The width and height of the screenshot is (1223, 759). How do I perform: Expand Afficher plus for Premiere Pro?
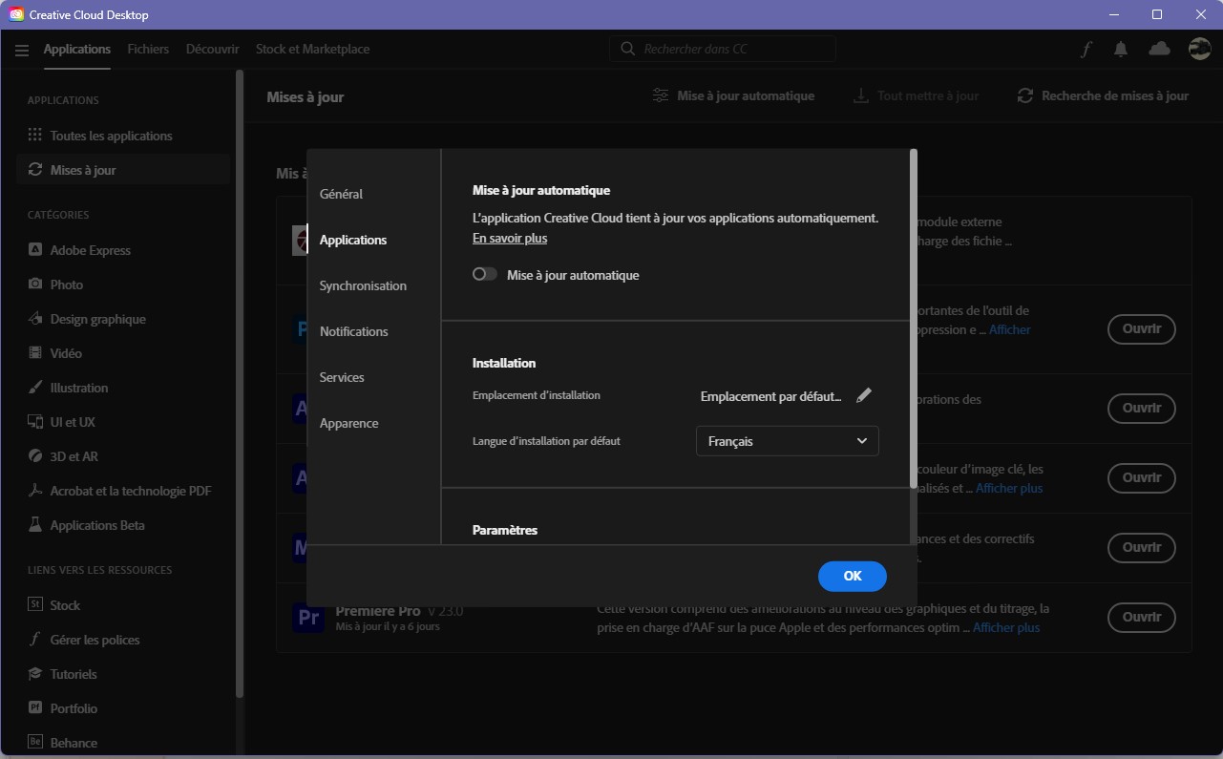point(1006,627)
